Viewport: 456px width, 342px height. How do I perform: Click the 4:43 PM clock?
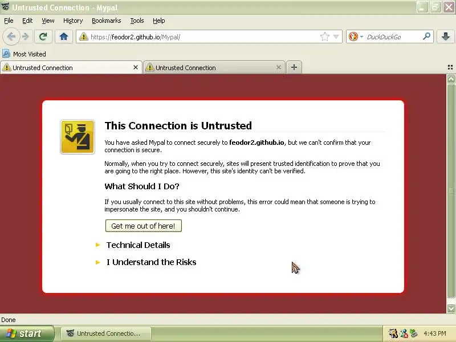pos(435,333)
